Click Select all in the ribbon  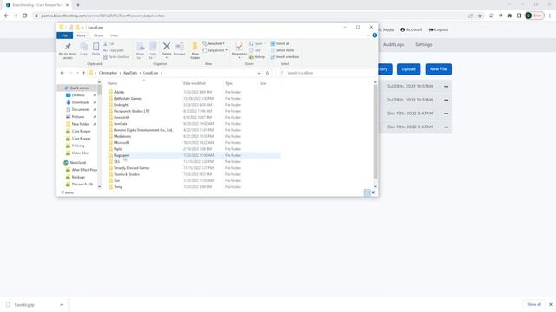coord(280,43)
